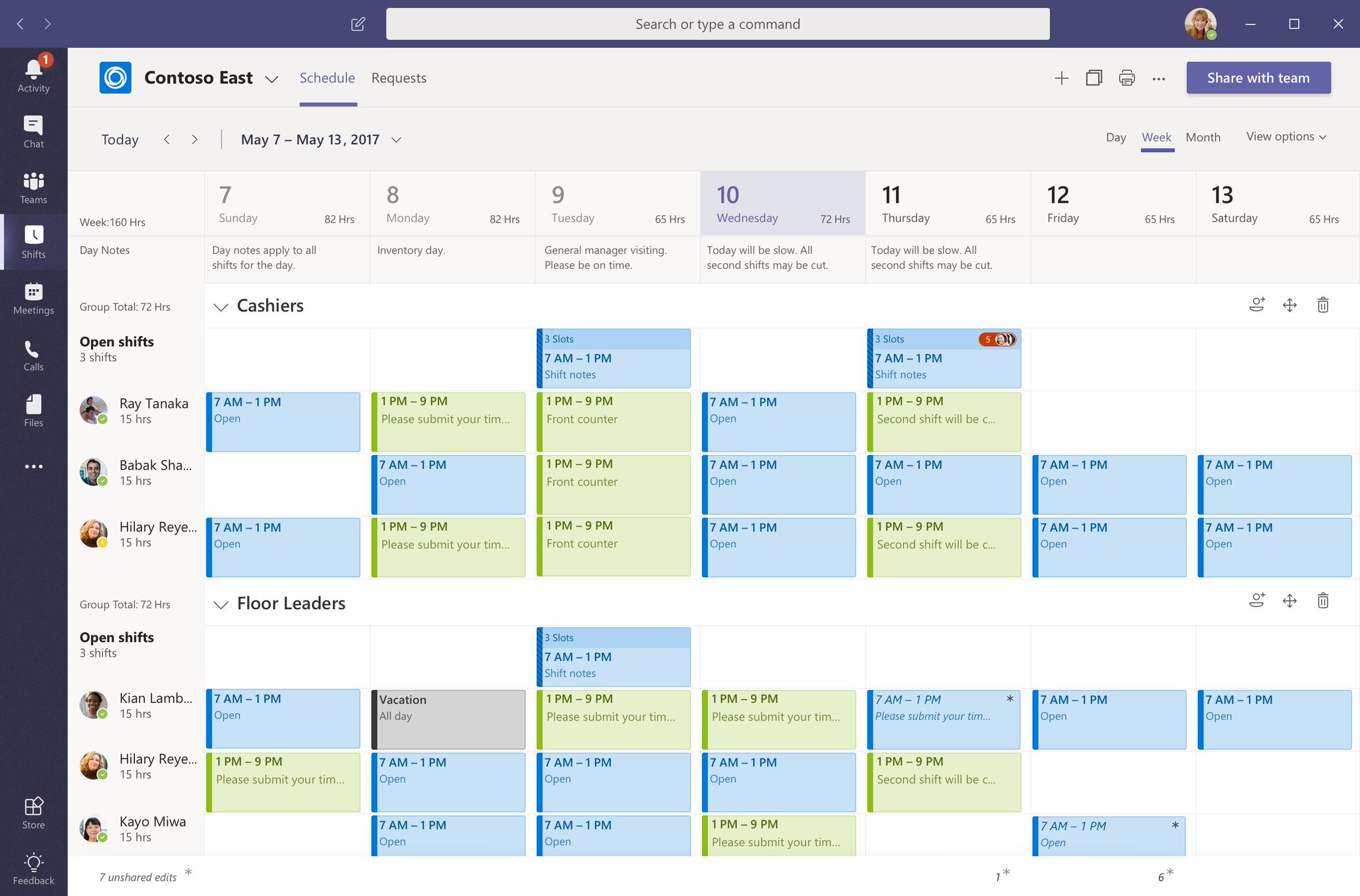The height and width of the screenshot is (896, 1360).
Task: Click the add shift icon (+)
Action: (x=1061, y=78)
